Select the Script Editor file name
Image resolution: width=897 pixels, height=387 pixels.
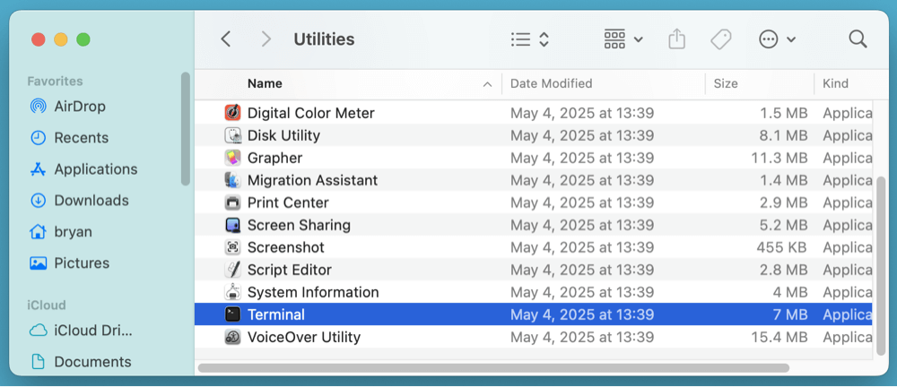[x=289, y=270]
